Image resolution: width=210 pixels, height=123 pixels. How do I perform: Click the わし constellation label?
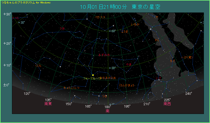157,40
